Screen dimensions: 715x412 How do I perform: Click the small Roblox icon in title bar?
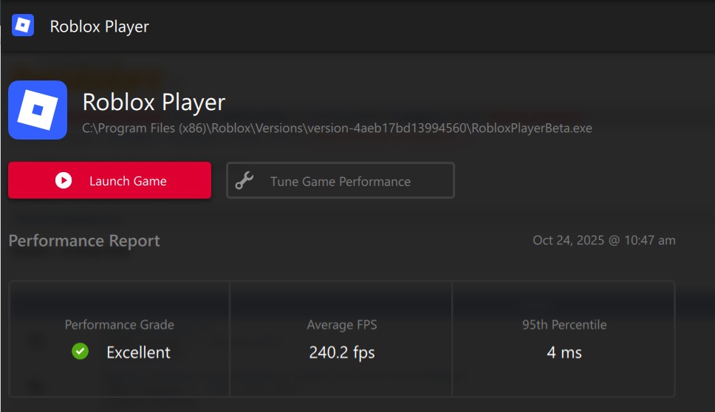click(23, 26)
